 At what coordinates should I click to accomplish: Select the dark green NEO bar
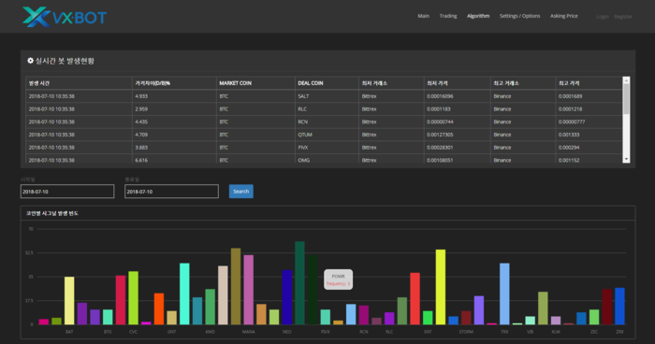[299, 283]
